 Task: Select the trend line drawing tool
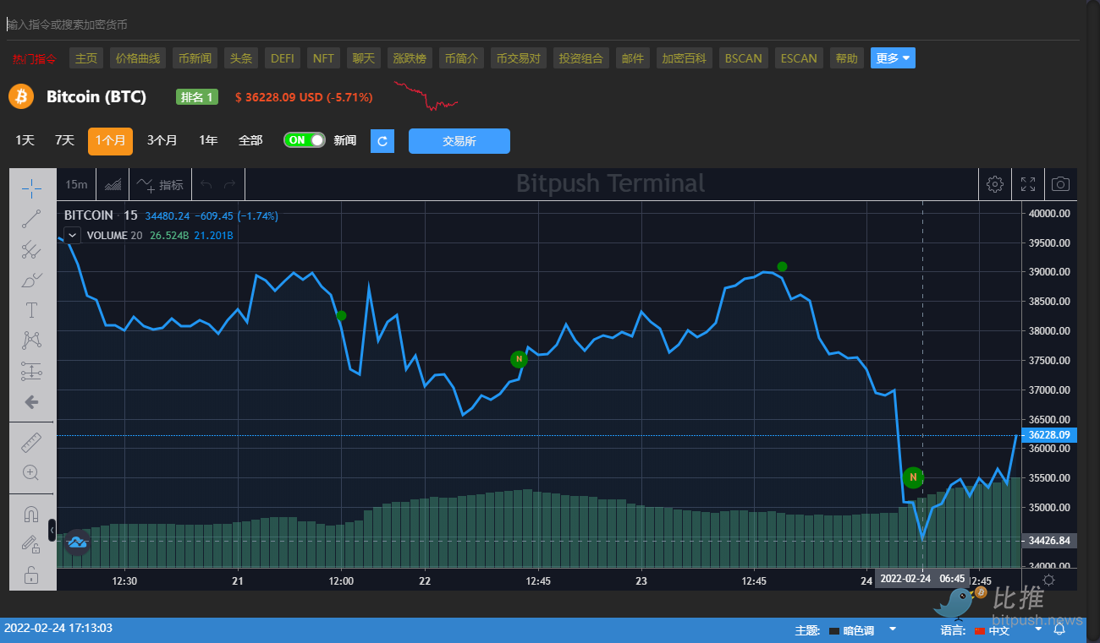[x=31, y=219]
